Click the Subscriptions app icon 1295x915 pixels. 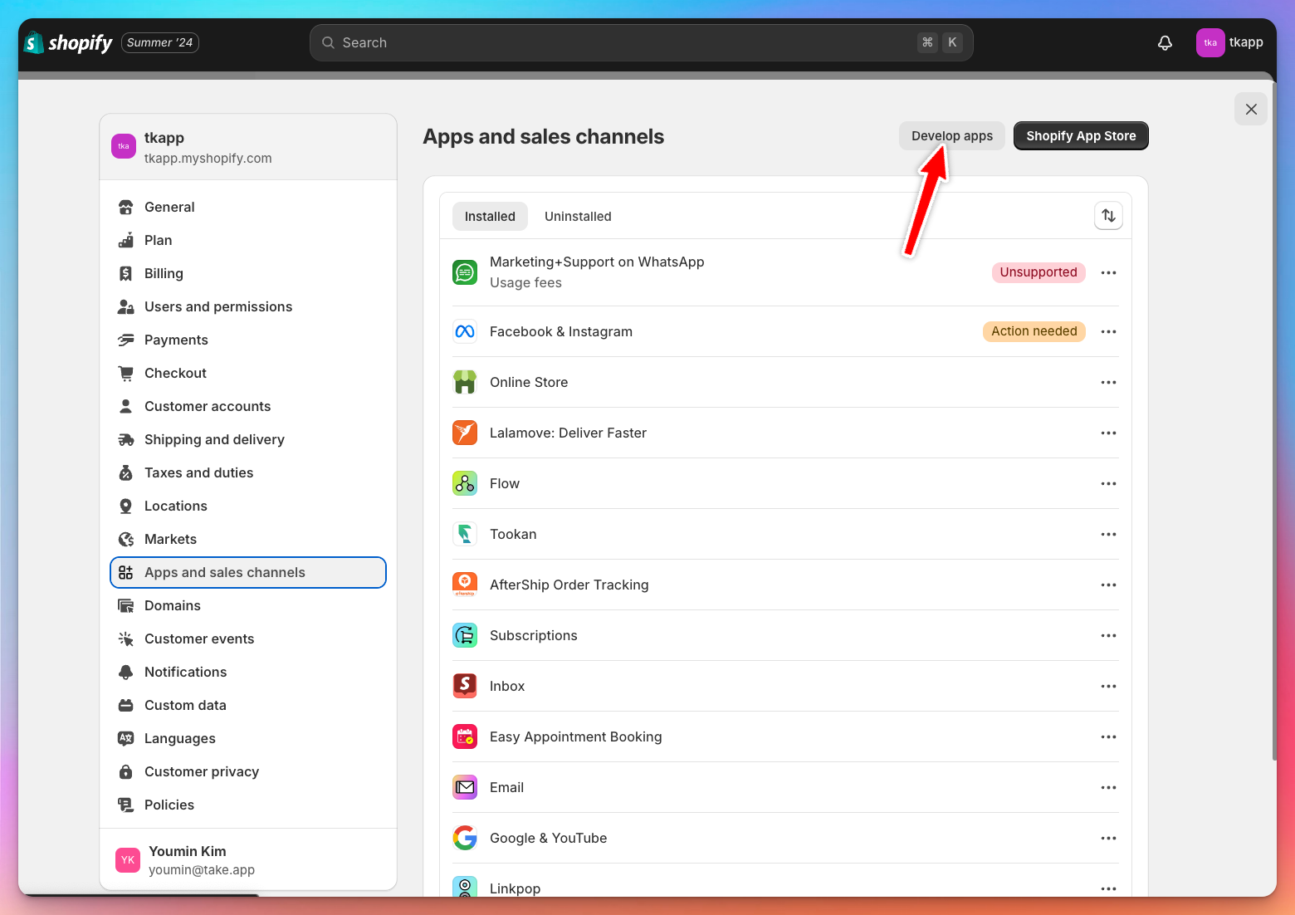click(465, 635)
